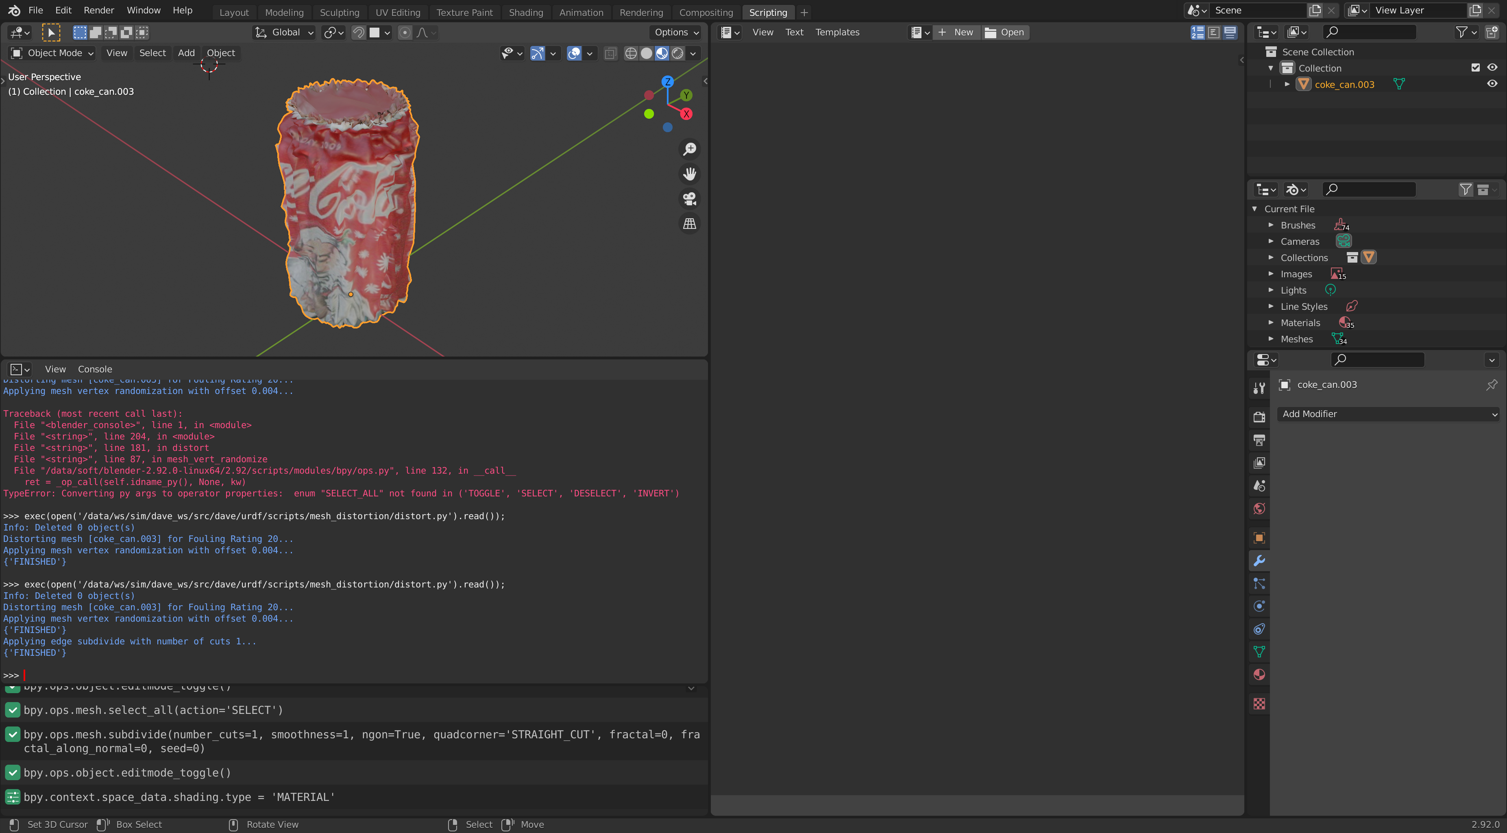Screen dimensions: 1507x833
Task: Click the Blender logo menu icon
Action: click(14, 11)
